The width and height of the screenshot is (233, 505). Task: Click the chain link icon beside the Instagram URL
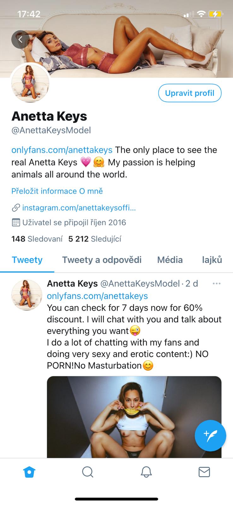pyautogui.click(x=16, y=208)
